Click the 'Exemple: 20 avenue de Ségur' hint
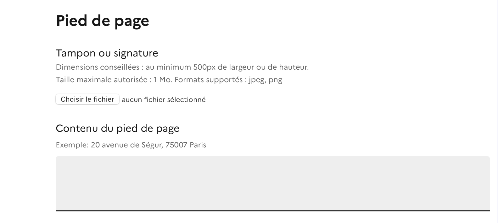The height and width of the screenshot is (223, 498). pos(131,145)
